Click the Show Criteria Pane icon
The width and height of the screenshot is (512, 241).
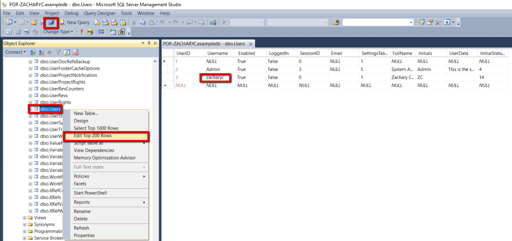[18, 32]
